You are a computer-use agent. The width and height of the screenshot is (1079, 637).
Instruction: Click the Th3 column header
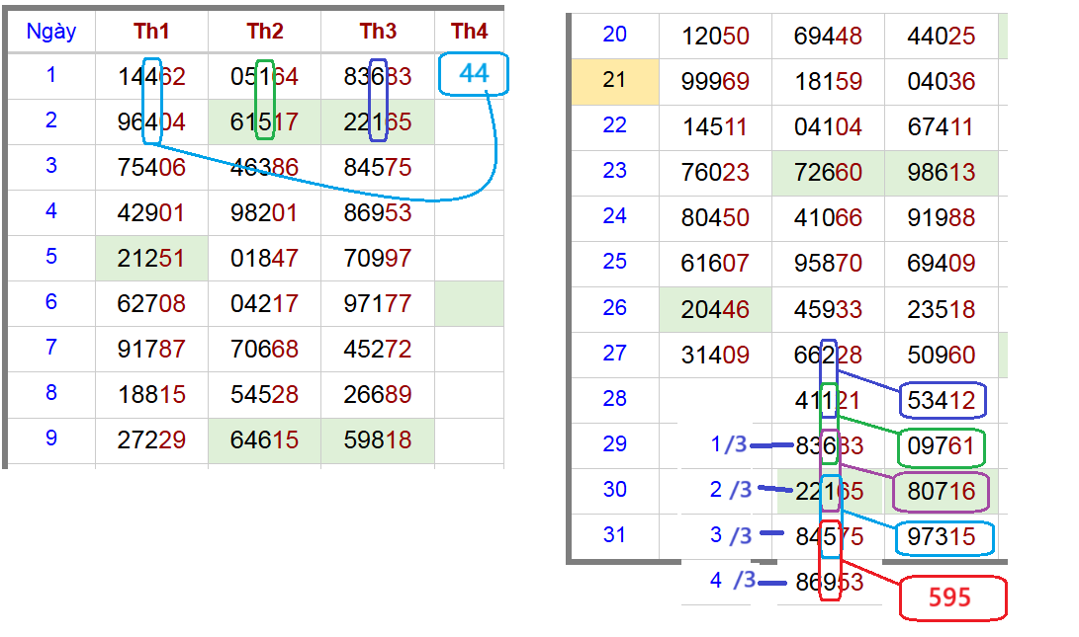click(378, 32)
